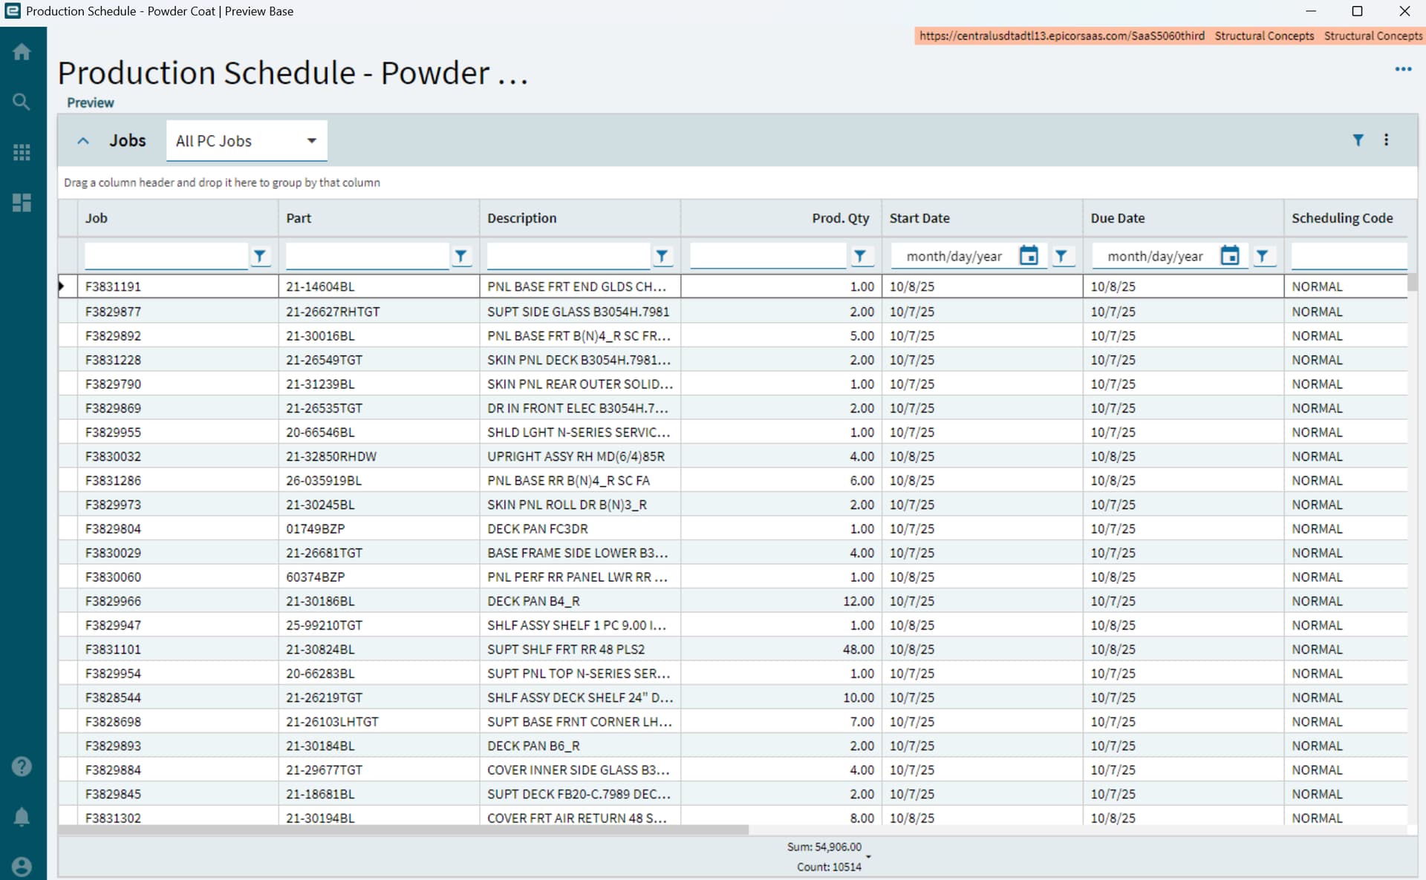Open the user profile icon

click(x=22, y=866)
